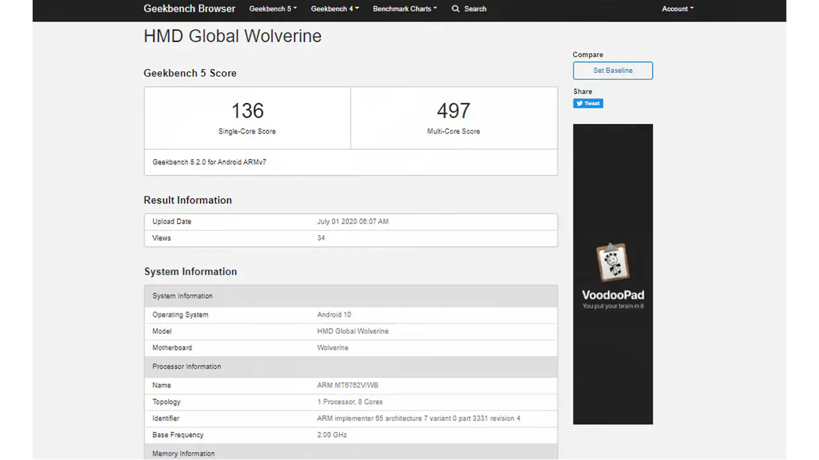Select upload date July 01 2020 06:07 AM
The height and width of the screenshot is (460, 819).
click(x=353, y=222)
